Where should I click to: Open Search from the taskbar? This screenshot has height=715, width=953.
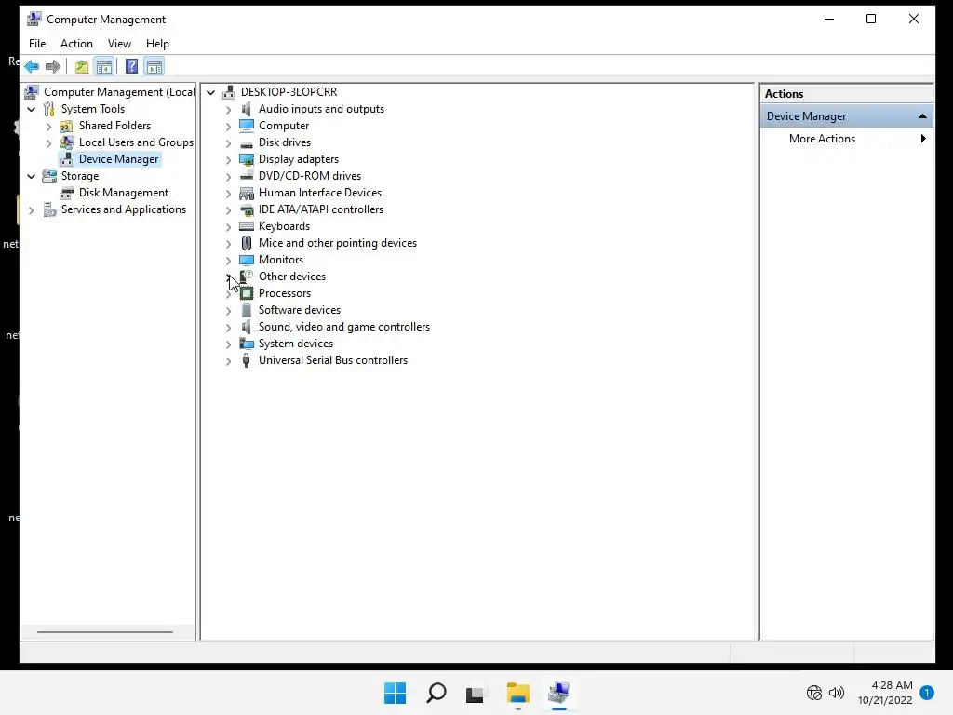436,693
